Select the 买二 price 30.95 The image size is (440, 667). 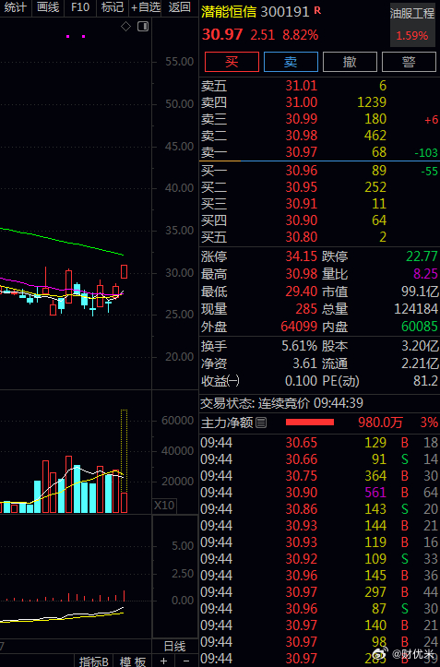tap(302, 186)
